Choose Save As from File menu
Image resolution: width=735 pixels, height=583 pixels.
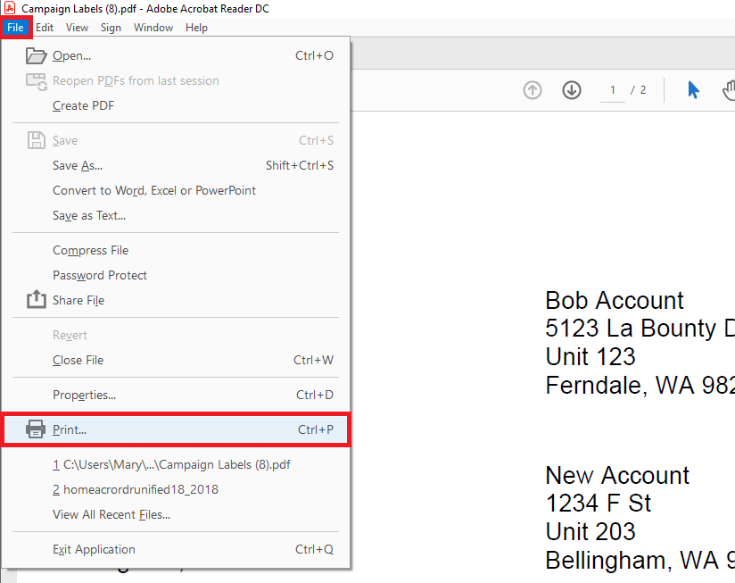[x=78, y=165]
